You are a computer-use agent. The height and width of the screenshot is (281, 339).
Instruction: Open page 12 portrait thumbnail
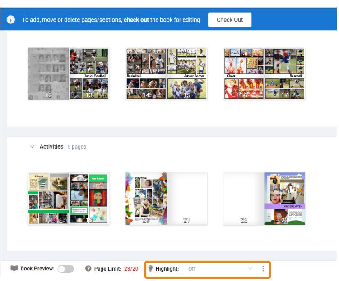click(48, 74)
